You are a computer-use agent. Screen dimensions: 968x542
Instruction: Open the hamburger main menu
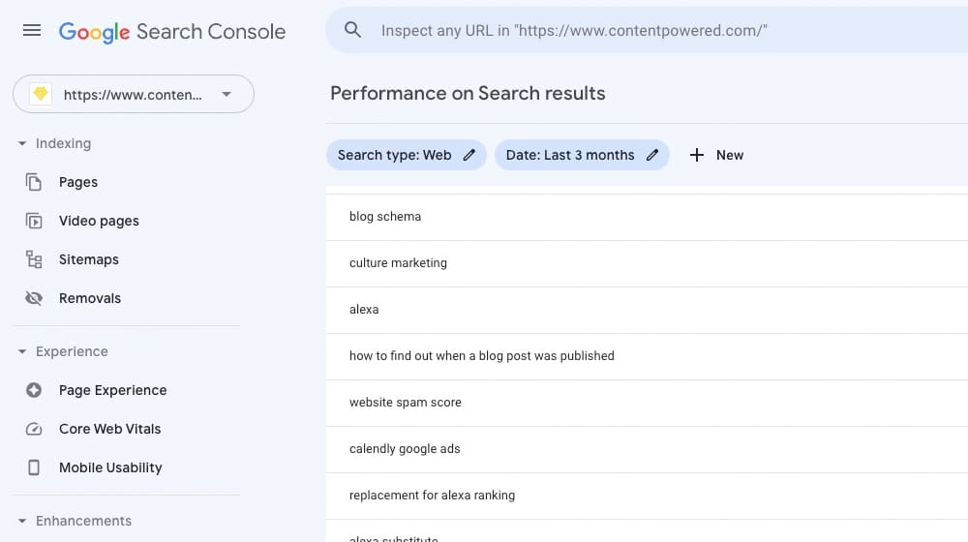[32, 30]
